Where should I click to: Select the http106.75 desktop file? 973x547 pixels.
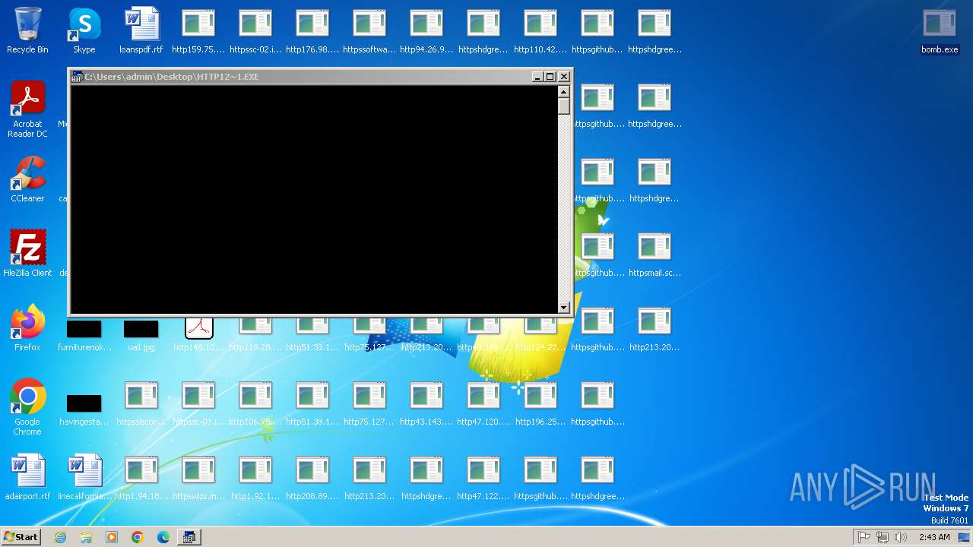pyautogui.click(x=255, y=403)
